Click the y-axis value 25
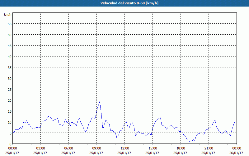 click(x=10, y=89)
